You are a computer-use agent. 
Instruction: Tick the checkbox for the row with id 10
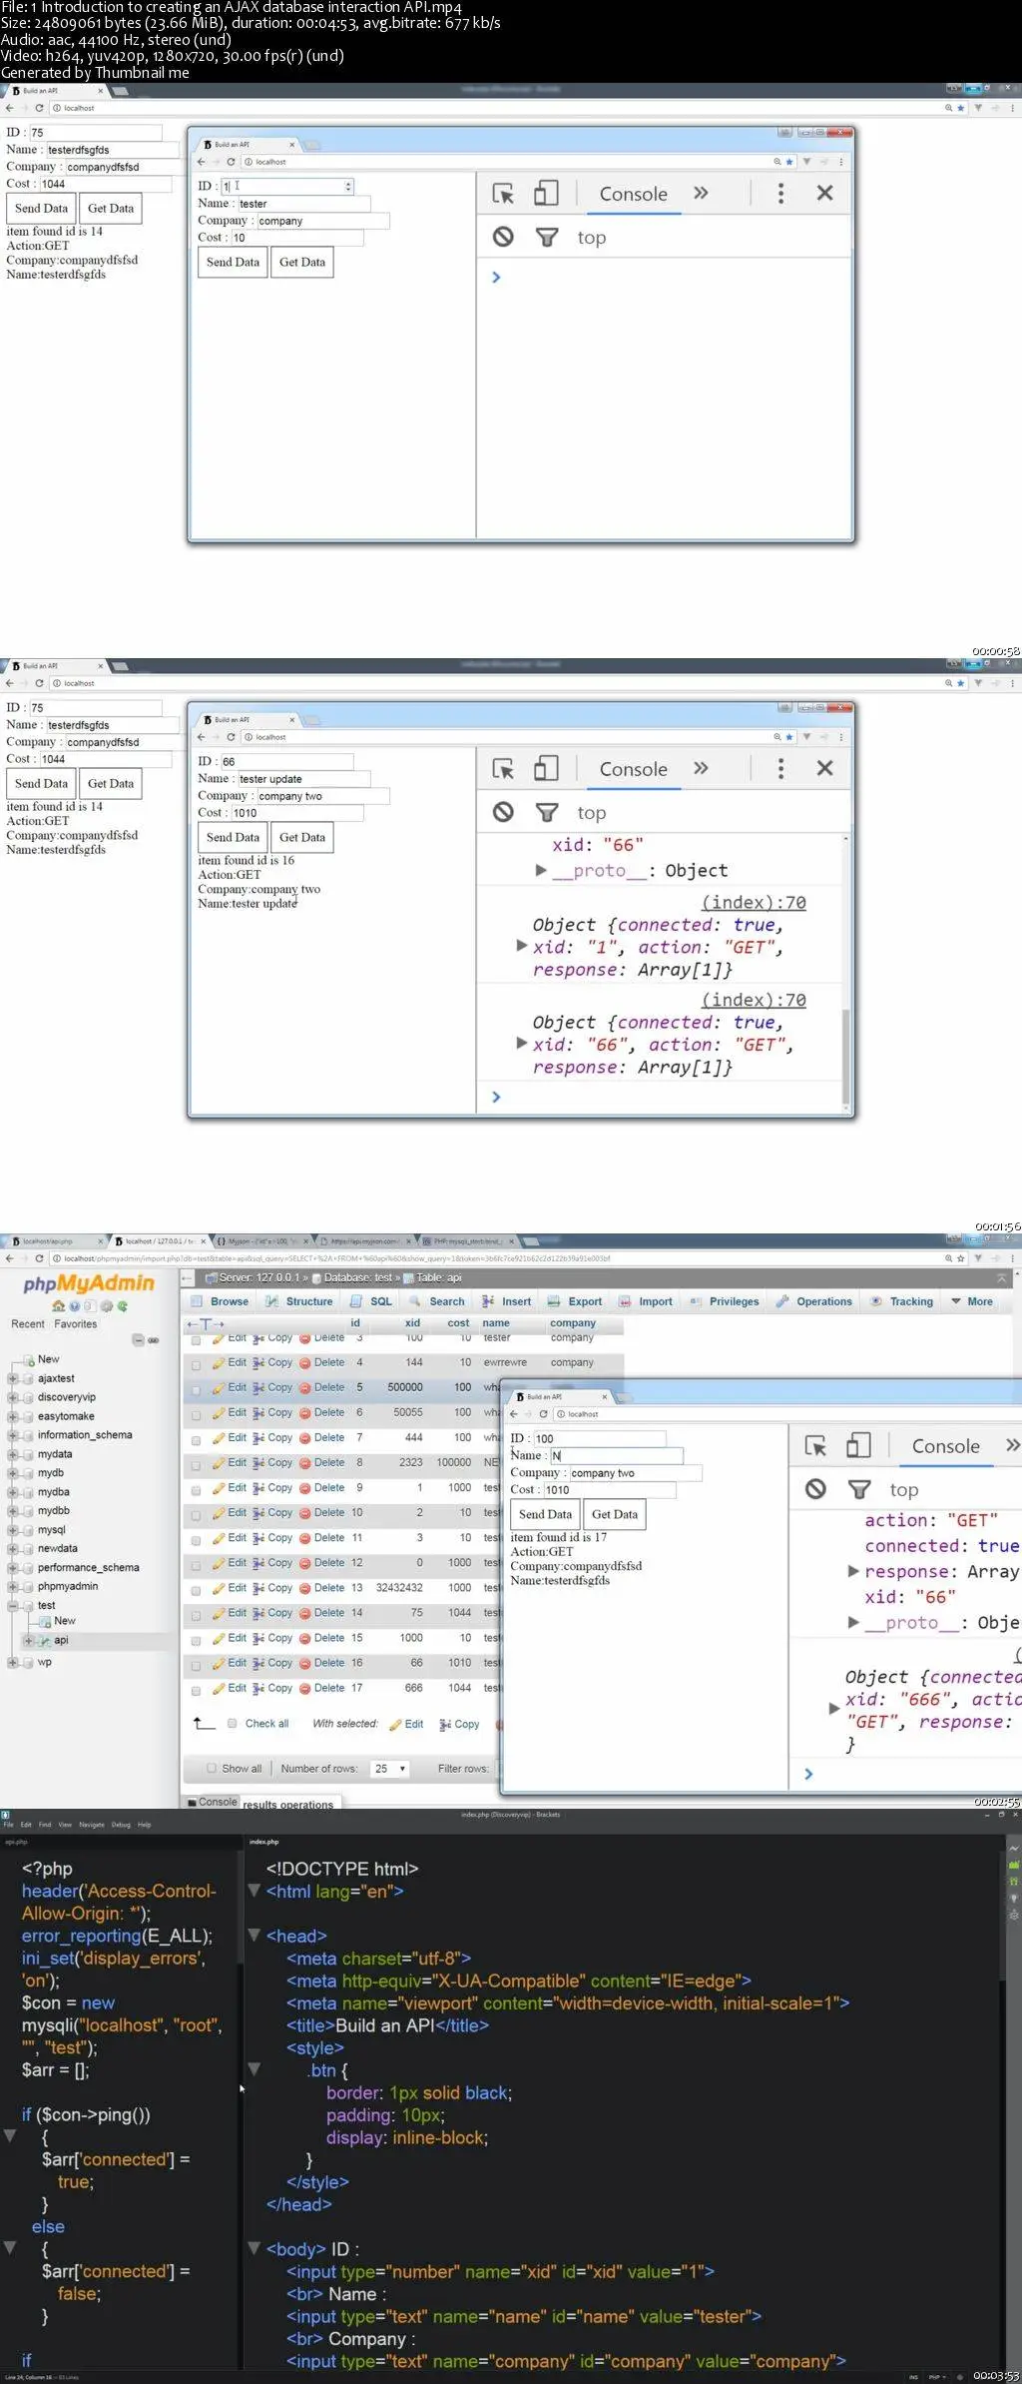point(196,1514)
